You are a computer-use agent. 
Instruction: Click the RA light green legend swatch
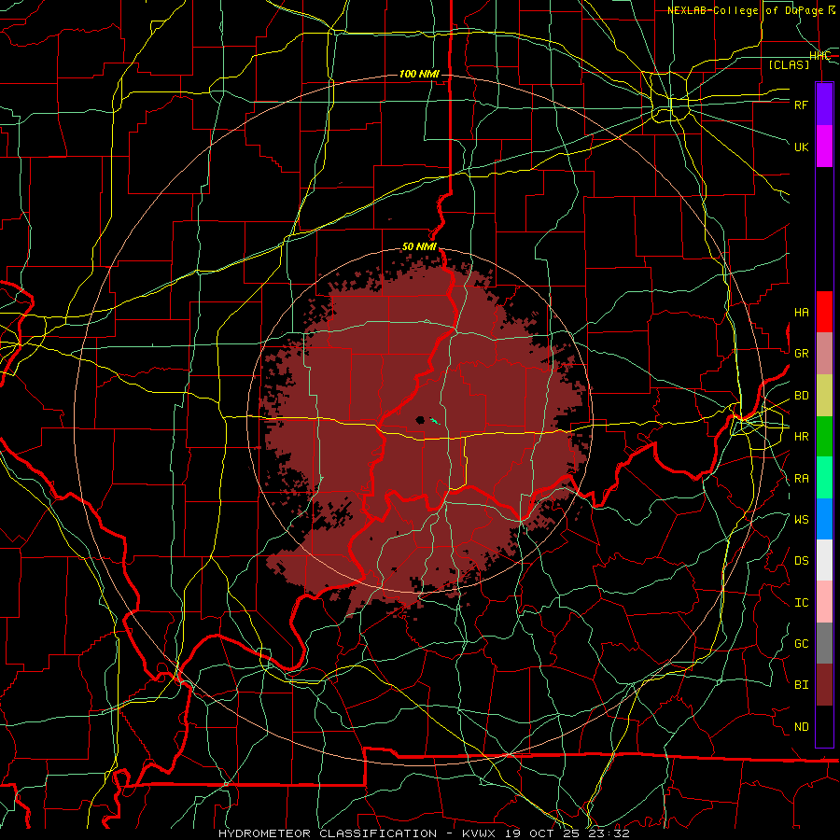[x=824, y=478]
